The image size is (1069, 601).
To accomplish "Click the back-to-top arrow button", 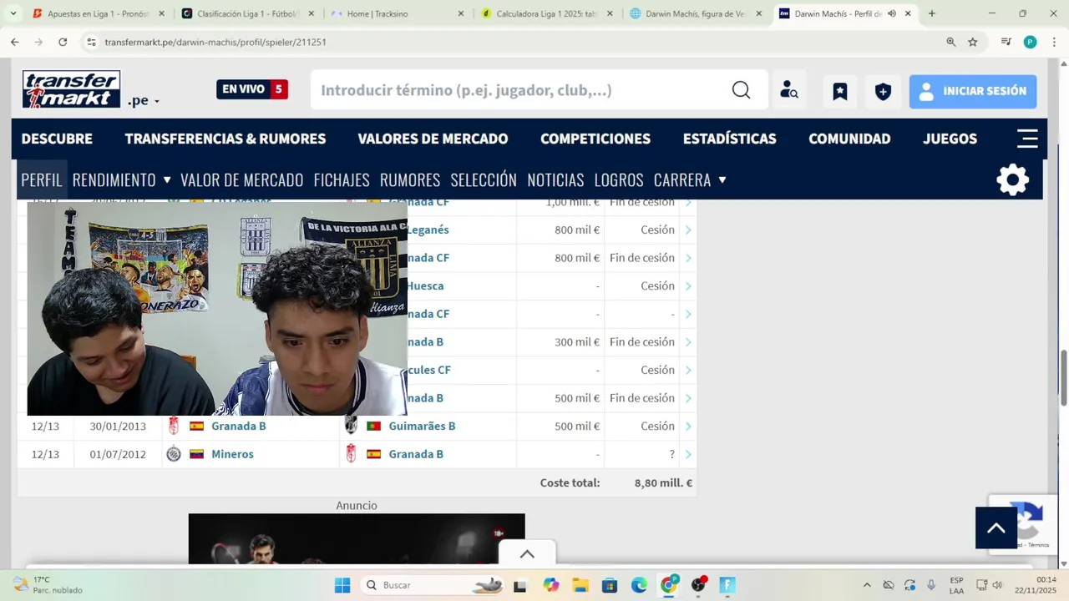I will click(x=996, y=528).
